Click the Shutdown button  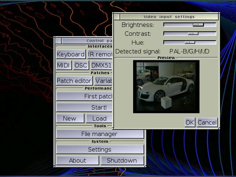tap(122, 160)
